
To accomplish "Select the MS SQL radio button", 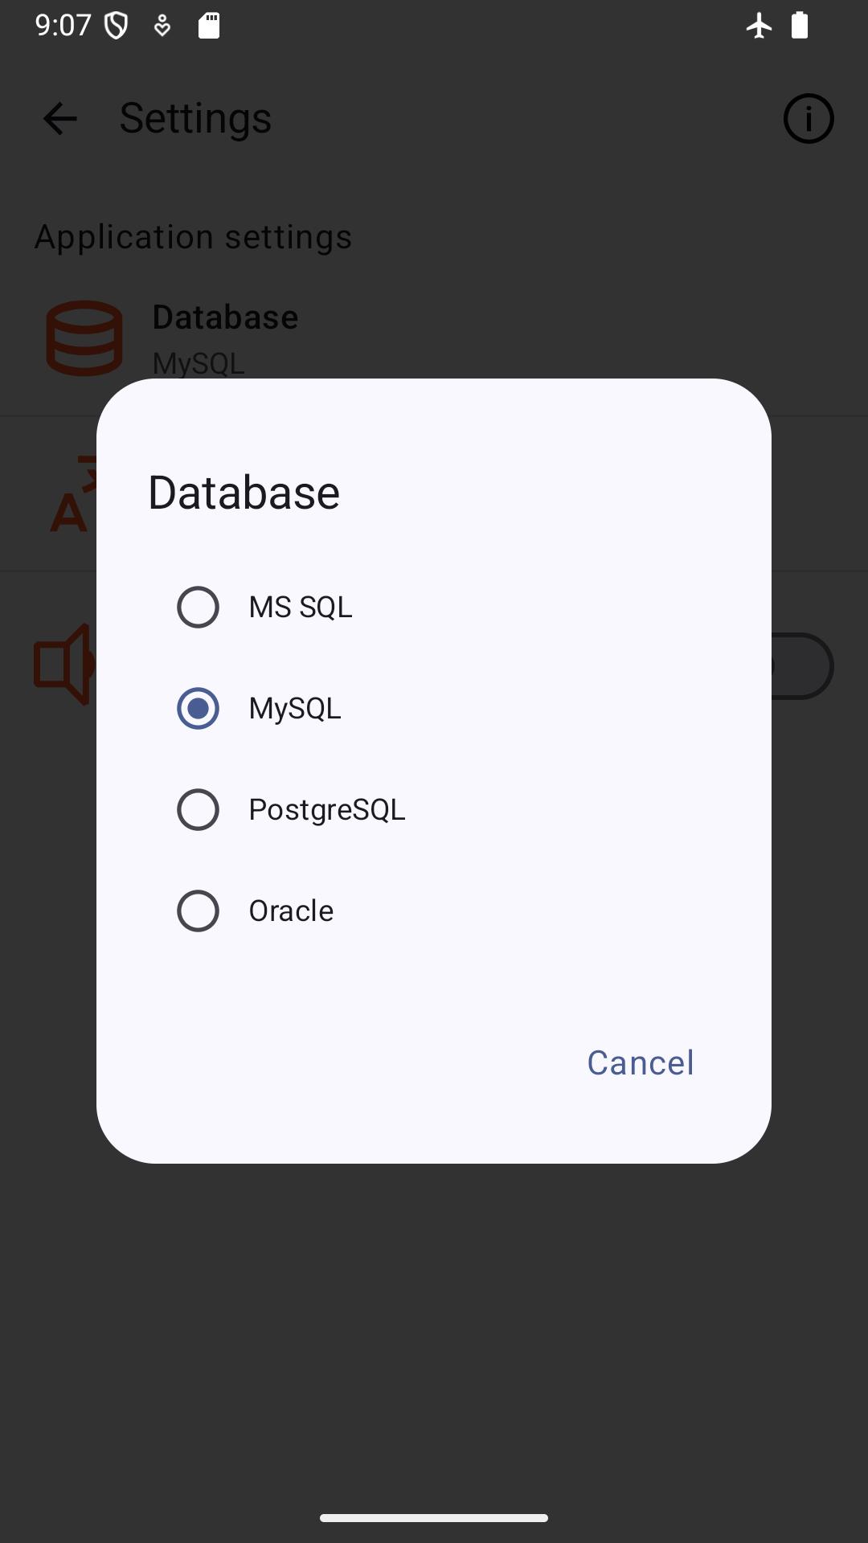I will tap(198, 607).
